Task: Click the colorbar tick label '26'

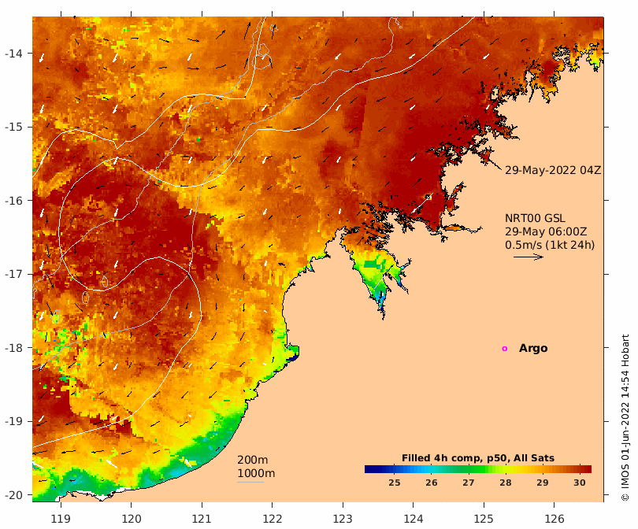Action: (432, 483)
